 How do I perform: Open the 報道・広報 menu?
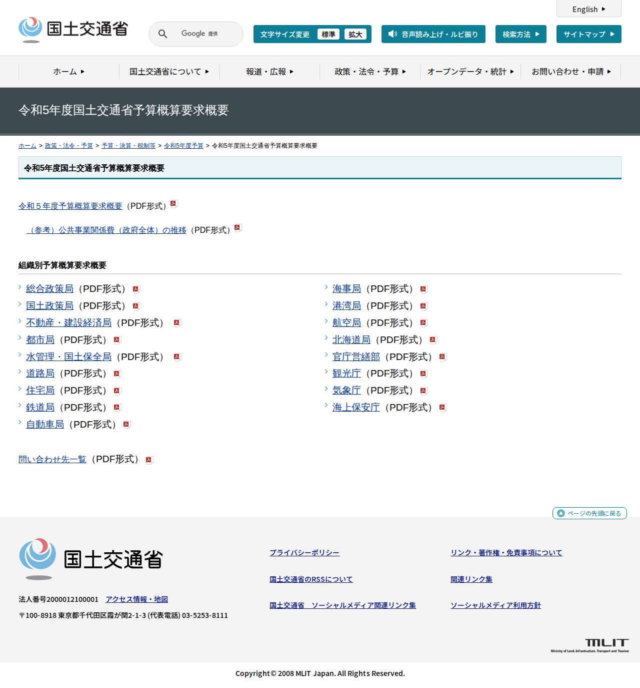(268, 72)
